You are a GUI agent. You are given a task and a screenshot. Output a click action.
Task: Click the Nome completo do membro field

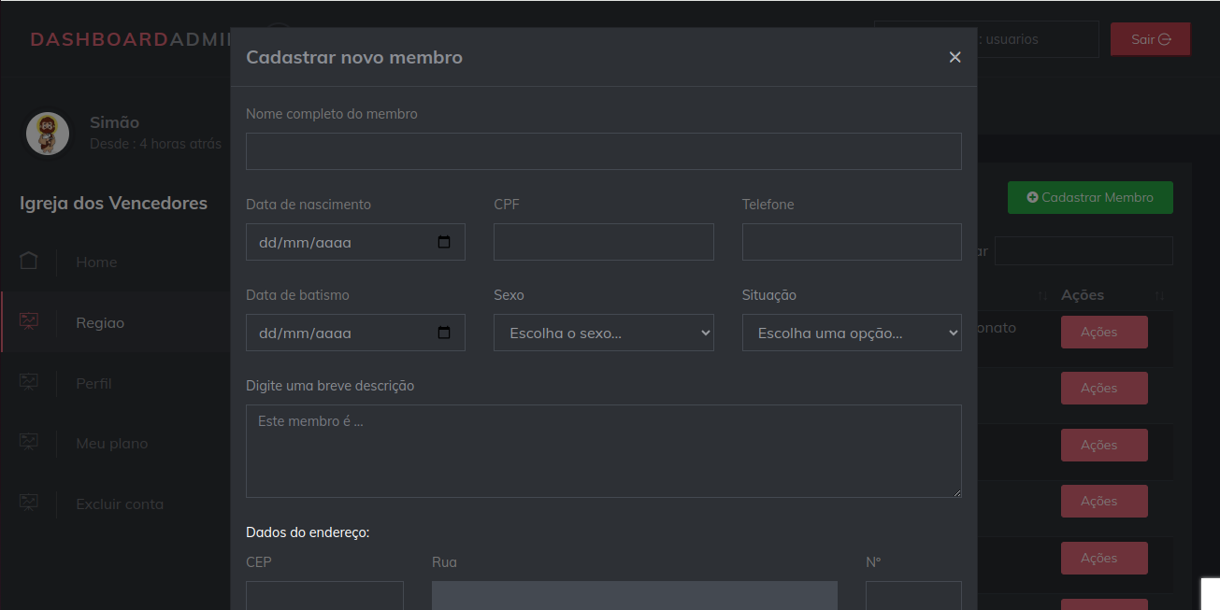603,151
